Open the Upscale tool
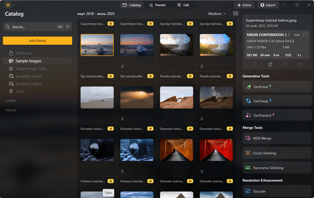 (x=277, y=190)
